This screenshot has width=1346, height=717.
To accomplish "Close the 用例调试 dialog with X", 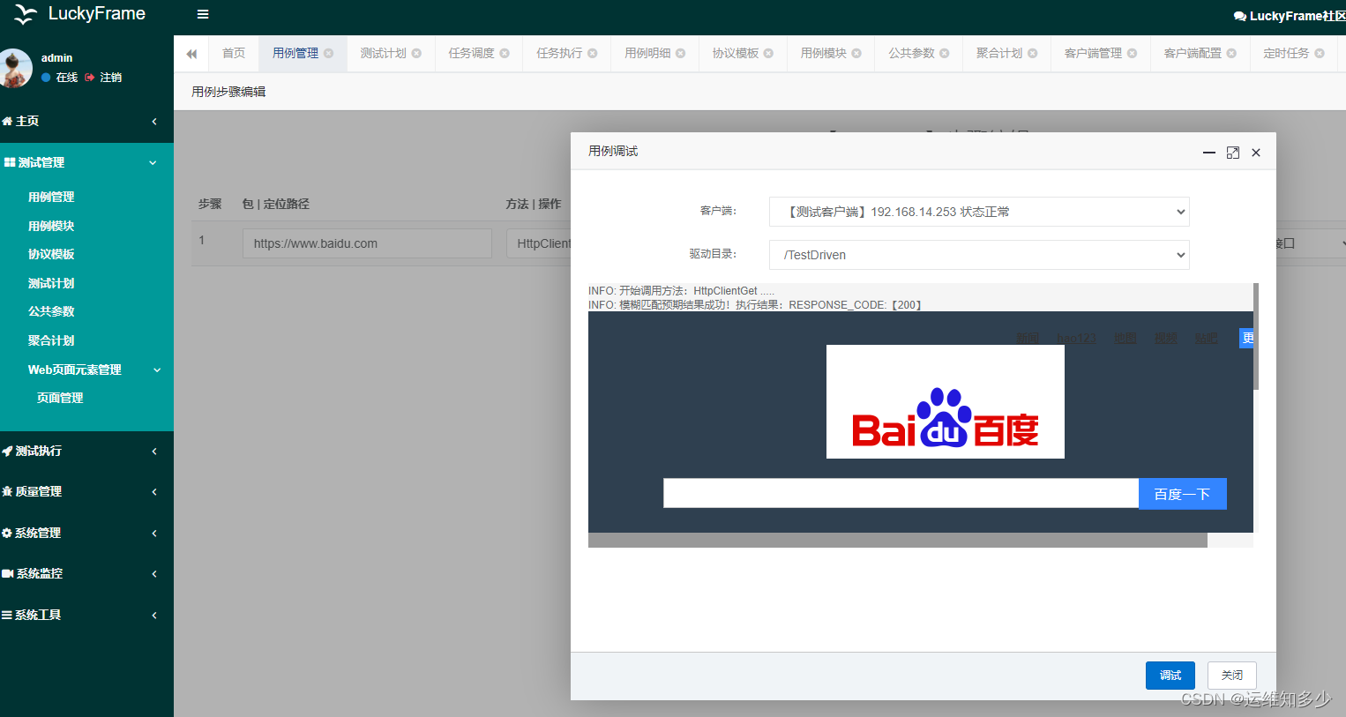I will pos(1256,153).
